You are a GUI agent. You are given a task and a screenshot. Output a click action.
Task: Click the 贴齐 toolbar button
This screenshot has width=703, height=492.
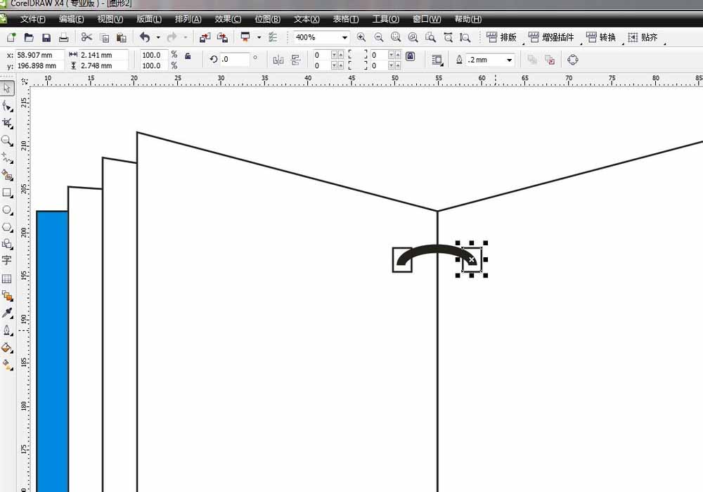pos(645,37)
